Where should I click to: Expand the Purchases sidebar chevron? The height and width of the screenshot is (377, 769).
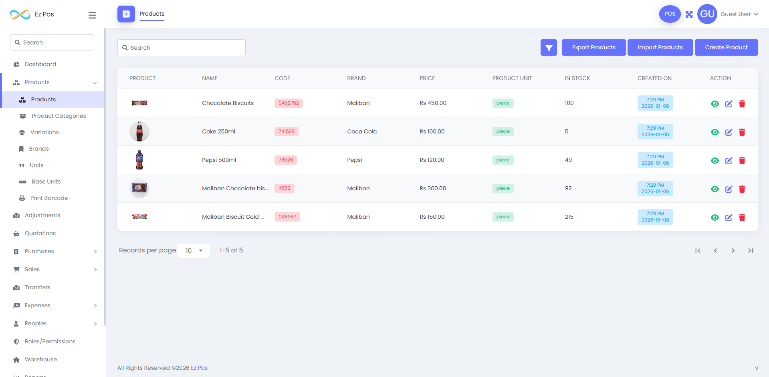pos(95,252)
